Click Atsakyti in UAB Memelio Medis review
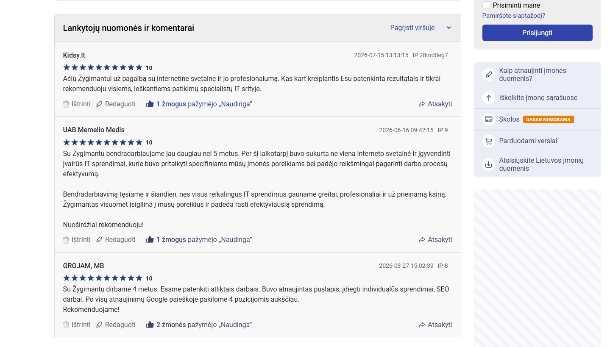This screenshot has height=347, width=610. [x=440, y=239]
